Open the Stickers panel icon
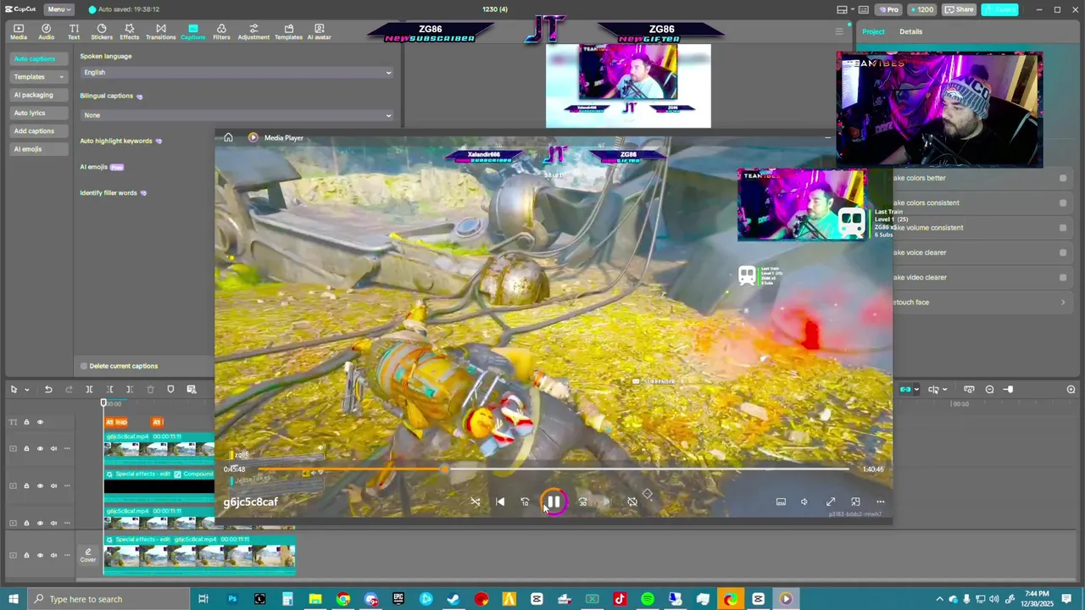The height and width of the screenshot is (610, 1085). [x=102, y=31]
